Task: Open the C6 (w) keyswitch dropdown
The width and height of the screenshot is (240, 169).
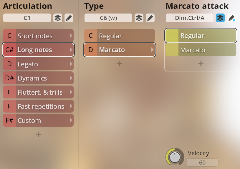Action: coord(108,18)
